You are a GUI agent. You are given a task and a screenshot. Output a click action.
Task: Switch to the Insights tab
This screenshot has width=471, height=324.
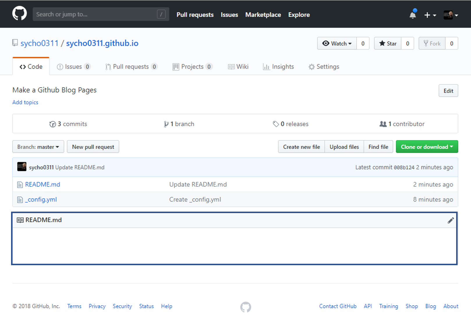click(x=279, y=67)
